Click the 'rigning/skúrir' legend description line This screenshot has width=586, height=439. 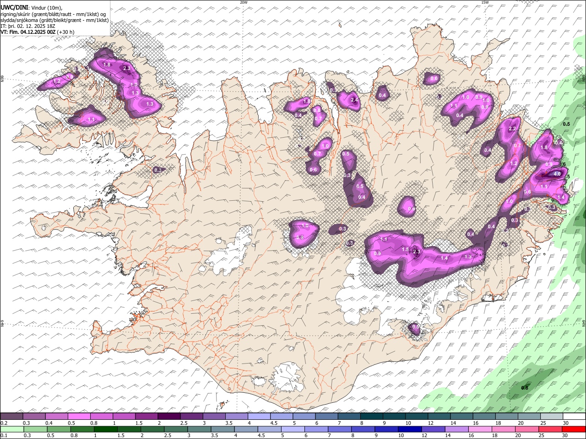coord(53,14)
